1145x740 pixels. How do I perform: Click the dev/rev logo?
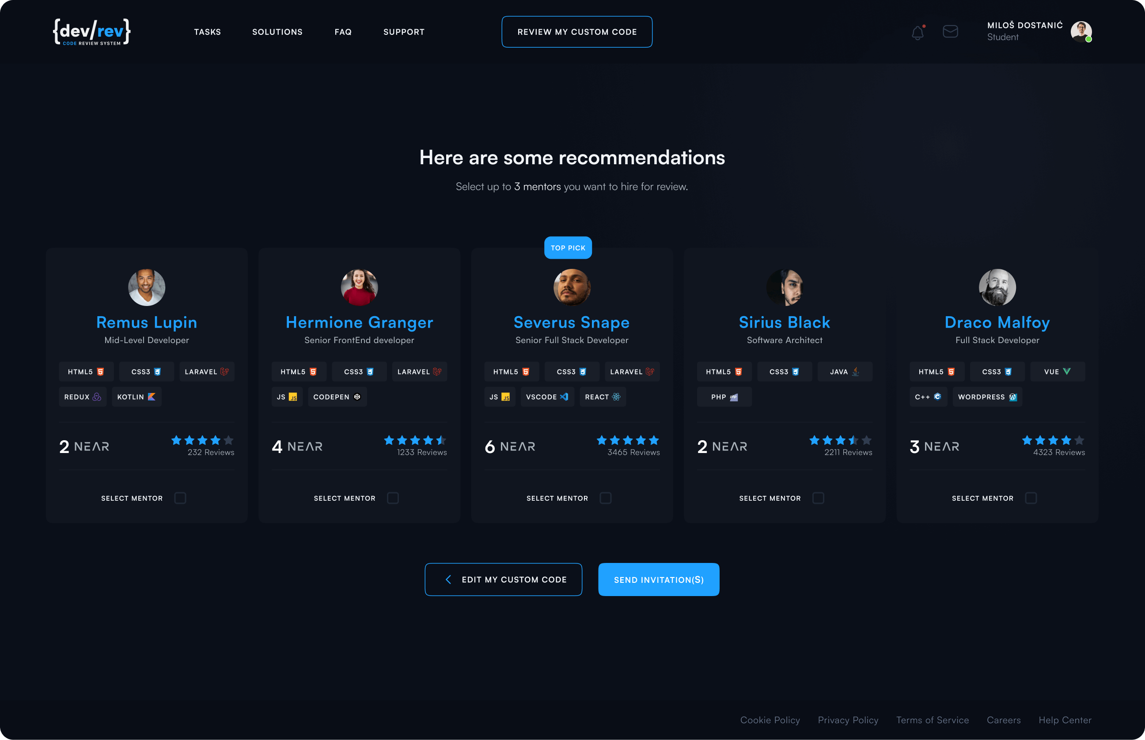click(91, 32)
